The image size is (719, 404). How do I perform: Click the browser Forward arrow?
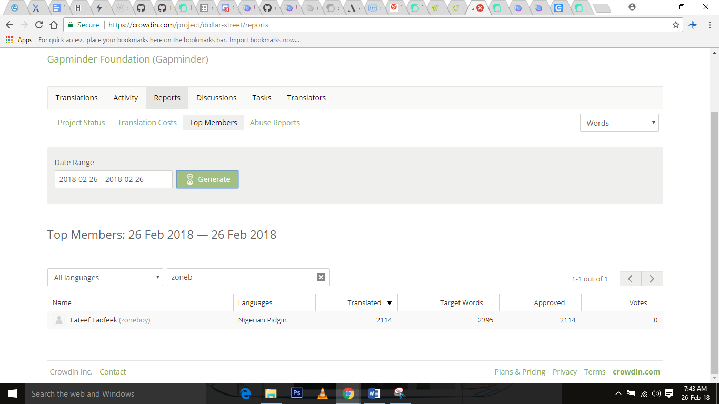click(x=24, y=25)
